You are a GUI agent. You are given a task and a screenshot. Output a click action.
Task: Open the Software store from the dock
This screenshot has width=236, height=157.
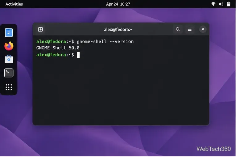click(x=9, y=59)
